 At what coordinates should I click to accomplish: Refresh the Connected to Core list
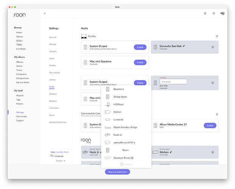point(217,115)
